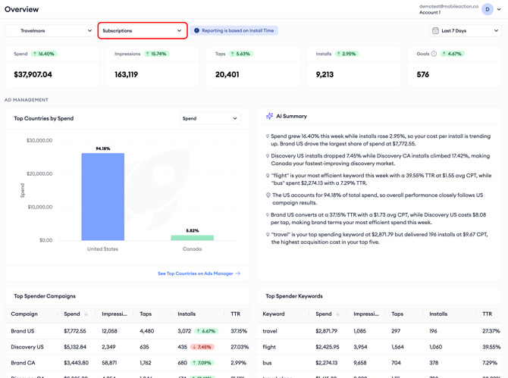Expand the Last 7 Days date range
508x378 pixels.
point(466,31)
